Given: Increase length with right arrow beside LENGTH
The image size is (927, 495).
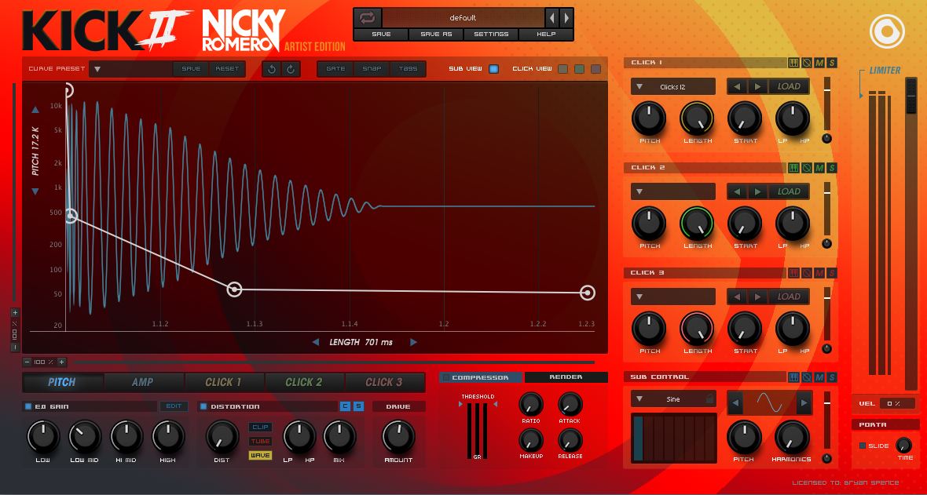Looking at the screenshot, I should pyautogui.click(x=413, y=342).
